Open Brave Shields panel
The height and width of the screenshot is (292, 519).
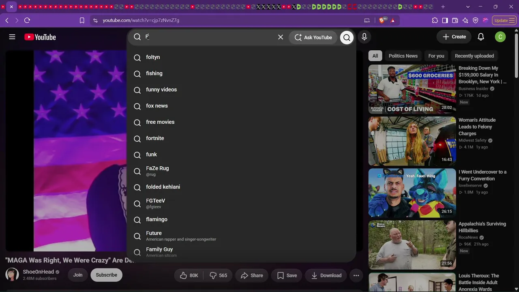[x=382, y=20]
